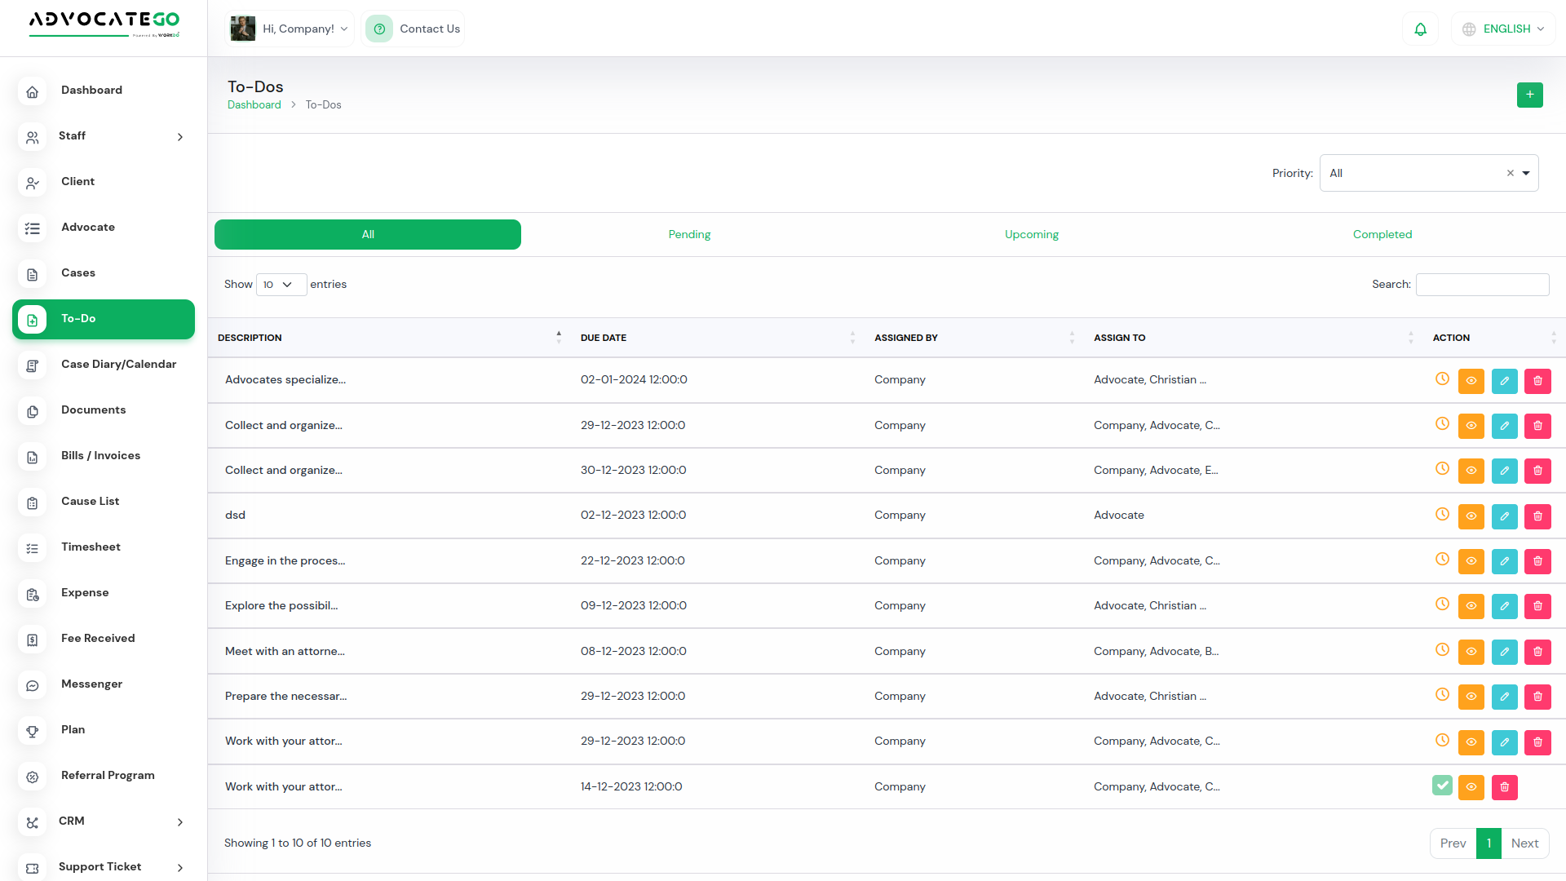Open the show entries count dropdown
Screen dimensions: 1566x881
(281, 285)
